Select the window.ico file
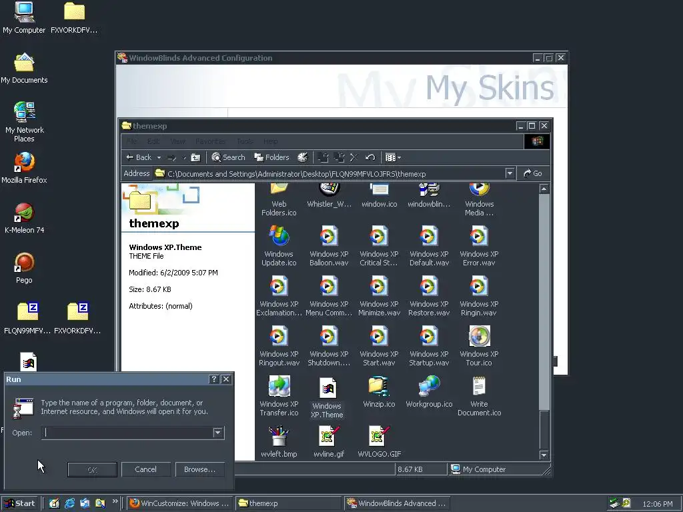 click(379, 196)
